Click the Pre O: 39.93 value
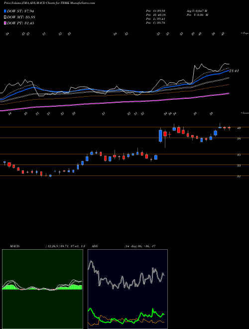Viewport: 249px width, 329px height. point(155,11)
